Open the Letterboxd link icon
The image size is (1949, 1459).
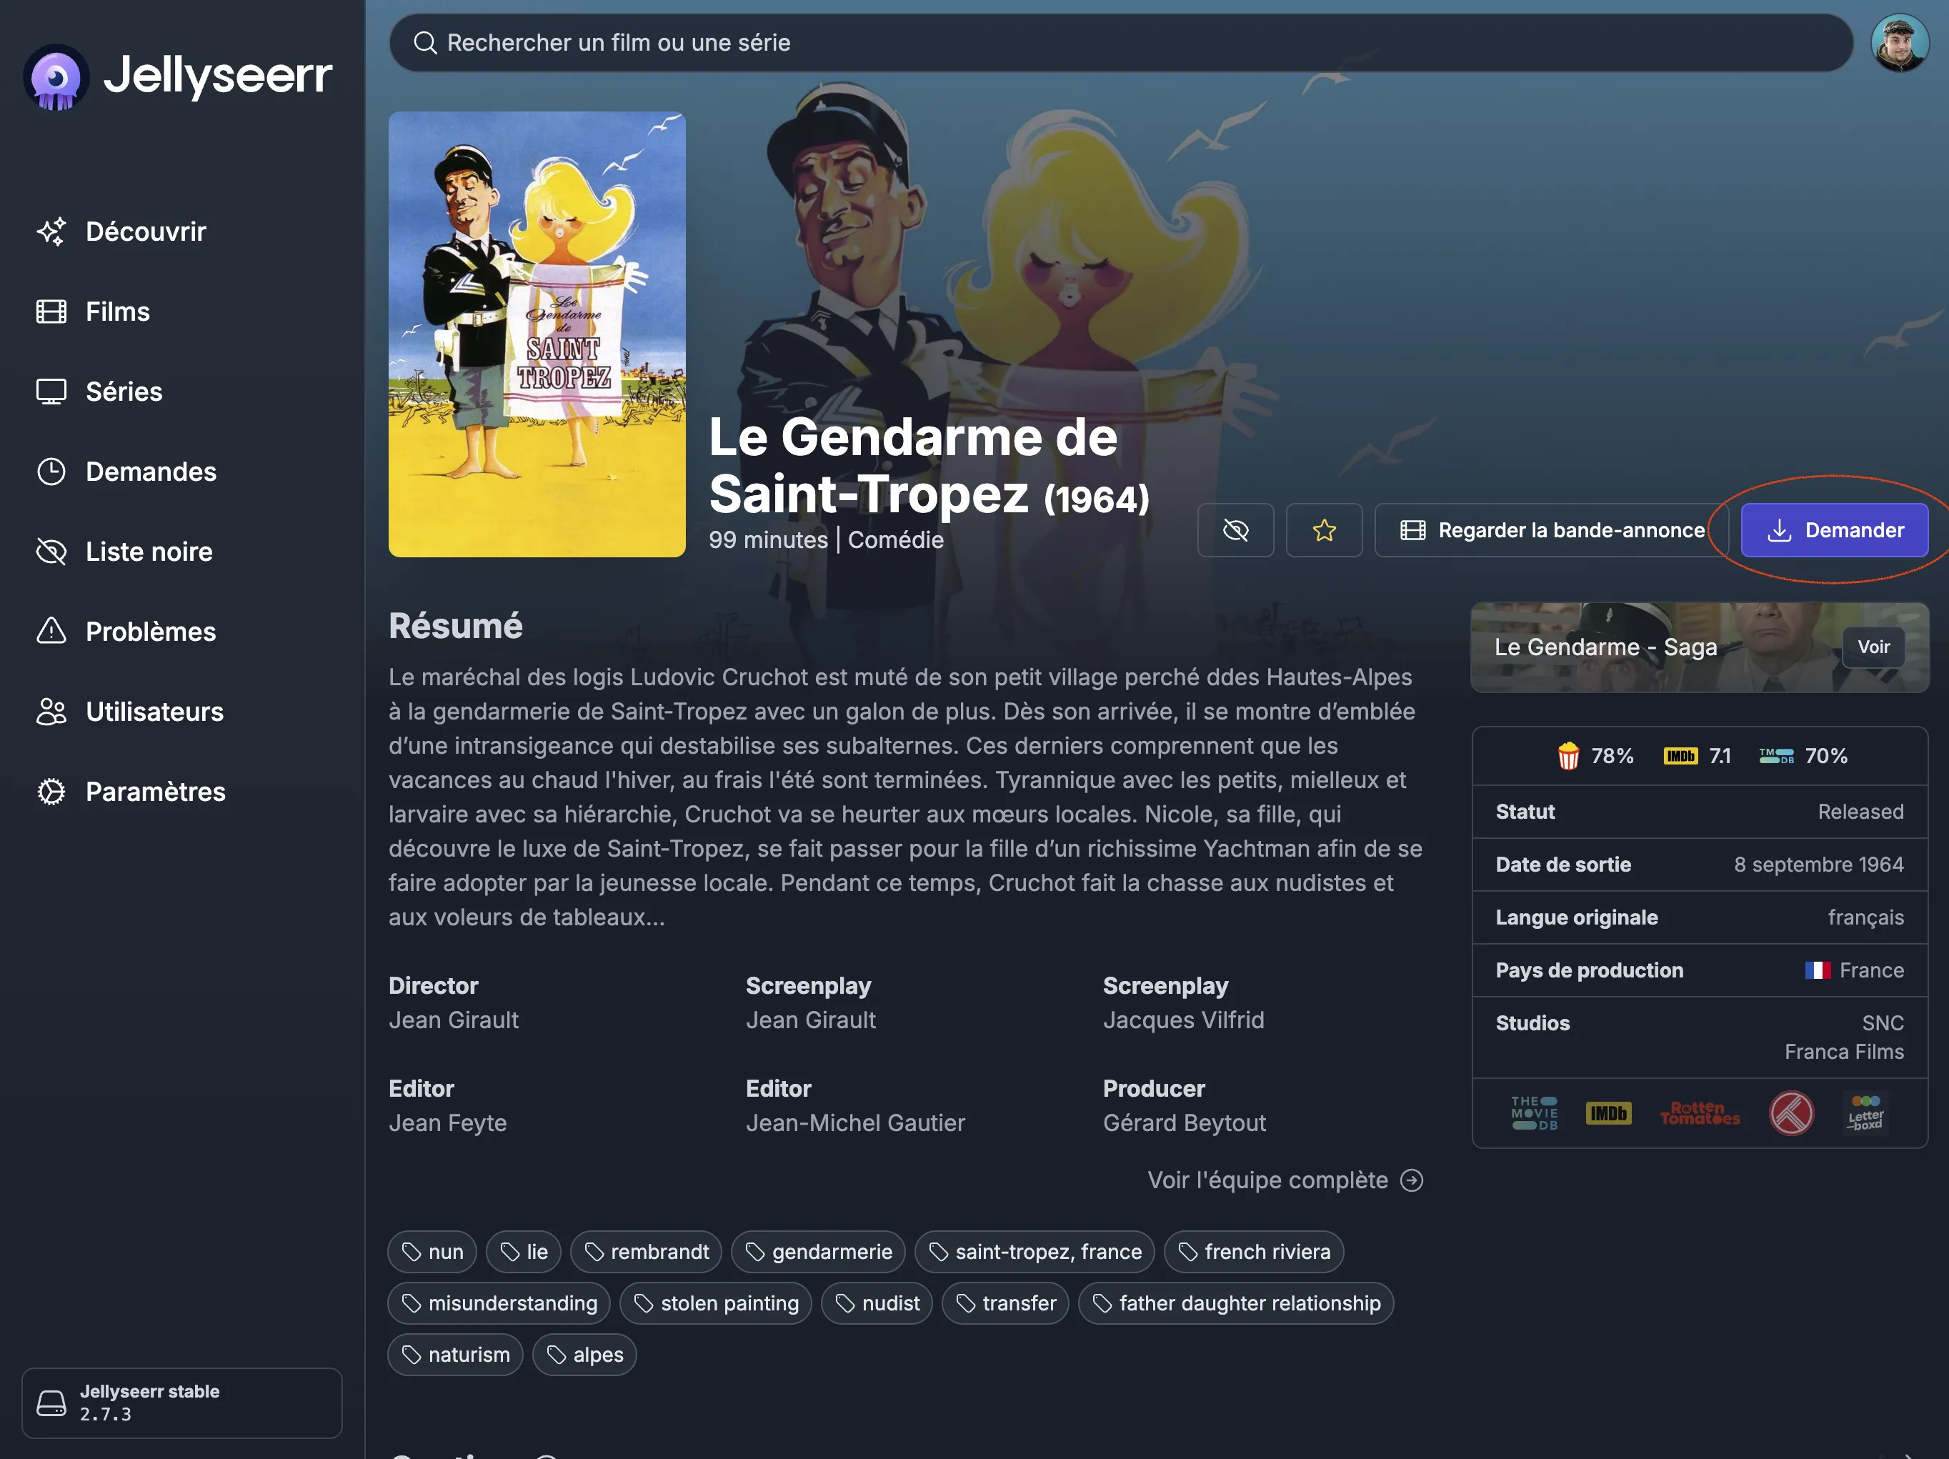pyautogui.click(x=1865, y=1114)
